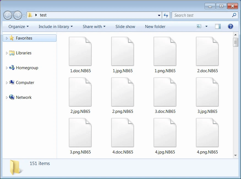This screenshot has width=241, height=179.
Task: Click the New folder button
Action: [155, 27]
